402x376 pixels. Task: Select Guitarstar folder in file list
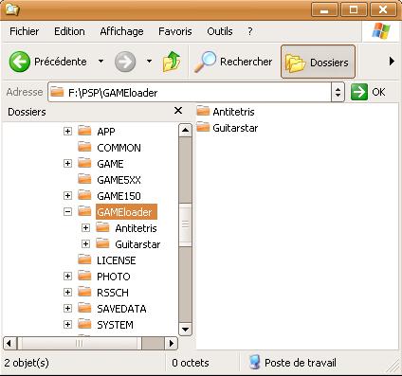click(x=228, y=128)
